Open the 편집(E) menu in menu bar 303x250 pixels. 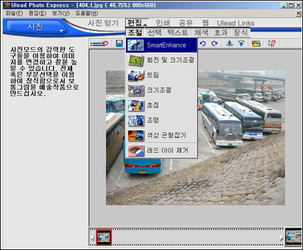coord(38,13)
